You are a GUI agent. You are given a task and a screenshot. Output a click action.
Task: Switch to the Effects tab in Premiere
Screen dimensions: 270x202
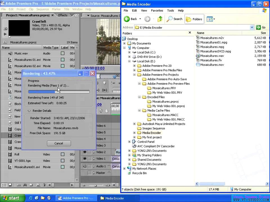tap(63, 15)
